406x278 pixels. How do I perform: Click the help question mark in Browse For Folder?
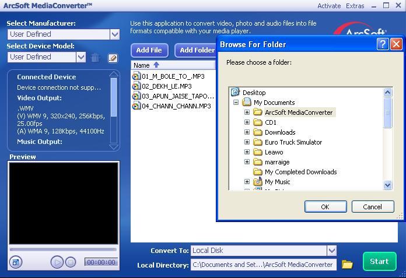(x=383, y=44)
